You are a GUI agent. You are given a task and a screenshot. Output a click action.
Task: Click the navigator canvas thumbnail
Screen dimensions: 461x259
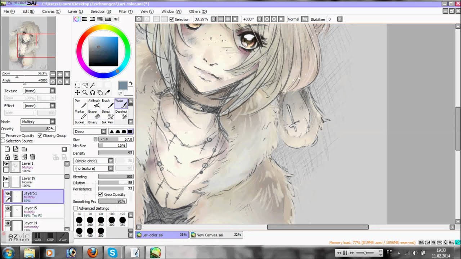[x=28, y=43]
